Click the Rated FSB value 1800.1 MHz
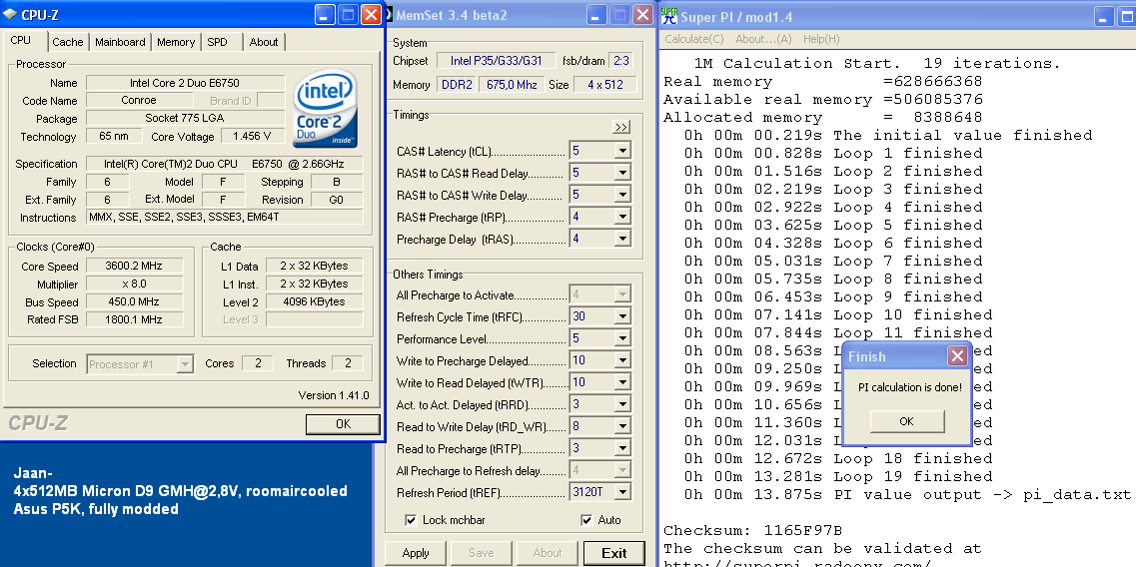The image size is (1136, 567). (134, 320)
